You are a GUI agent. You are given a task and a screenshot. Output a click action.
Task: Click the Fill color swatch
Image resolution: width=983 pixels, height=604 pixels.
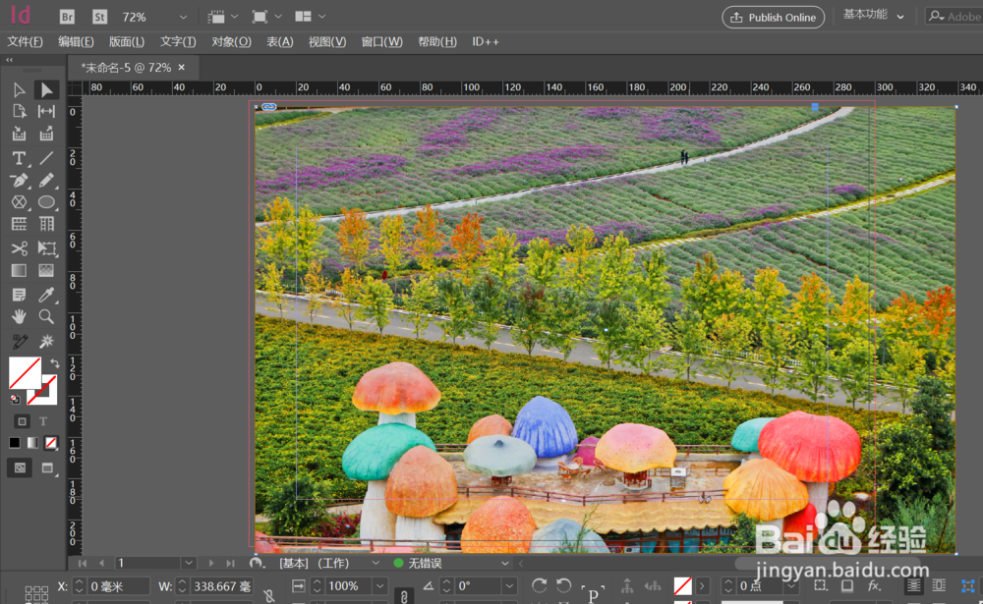tap(25, 373)
